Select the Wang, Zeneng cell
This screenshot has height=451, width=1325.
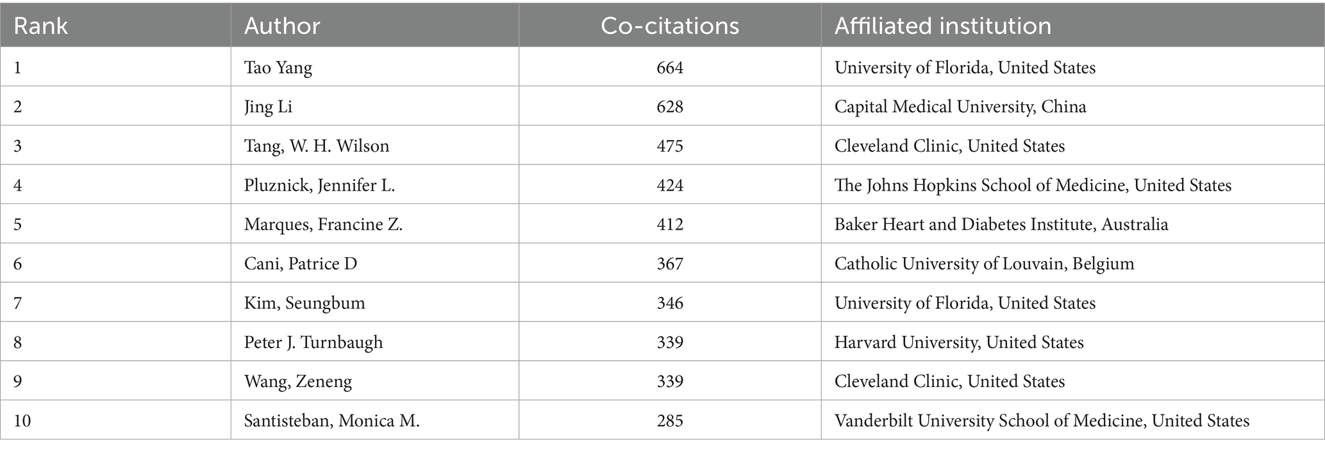[x=375, y=381]
